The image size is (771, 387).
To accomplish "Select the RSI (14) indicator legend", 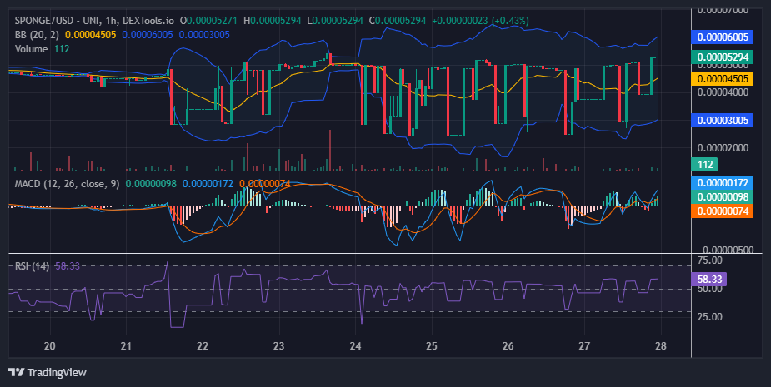I will pos(32,266).
